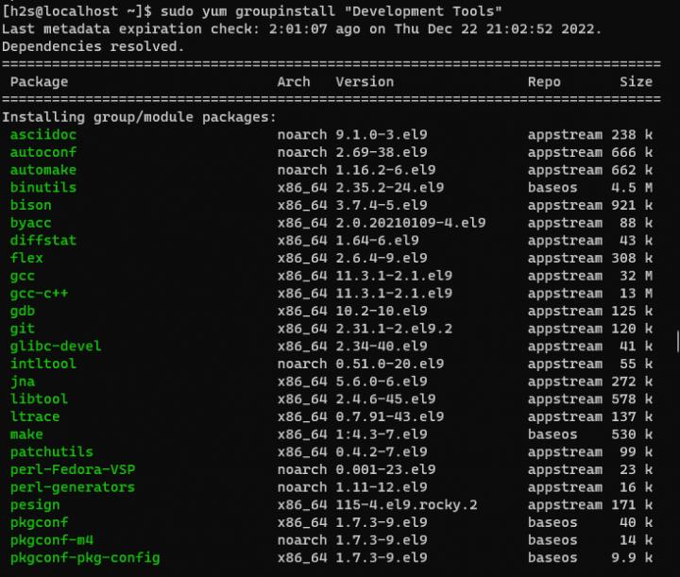This screenshot has height=577, width=680.
Task: Click the glibc-devel package name
Action: click(x=55, y=346)
